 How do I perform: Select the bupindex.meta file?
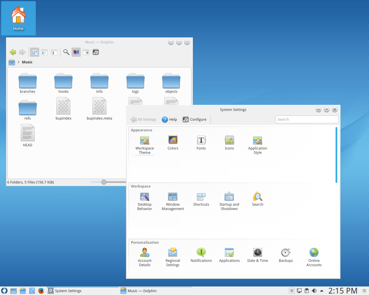point(99,109)
